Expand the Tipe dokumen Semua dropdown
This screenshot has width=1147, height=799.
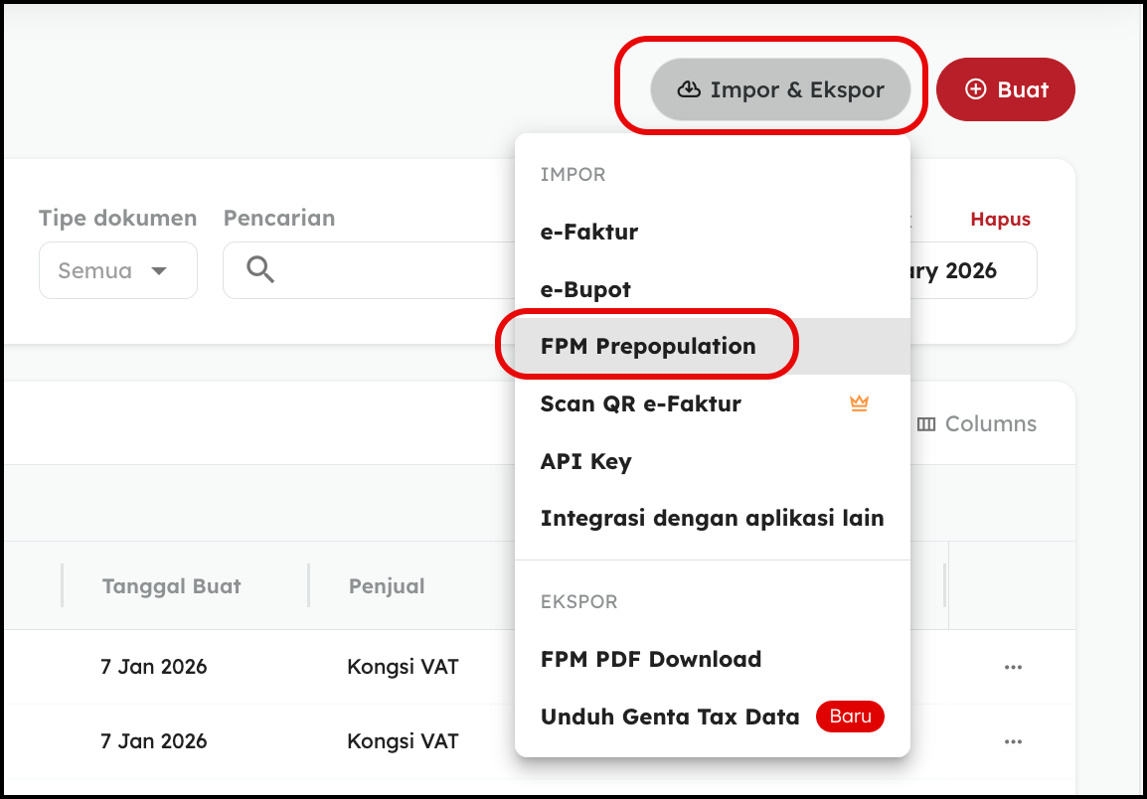tap(117, 270)
